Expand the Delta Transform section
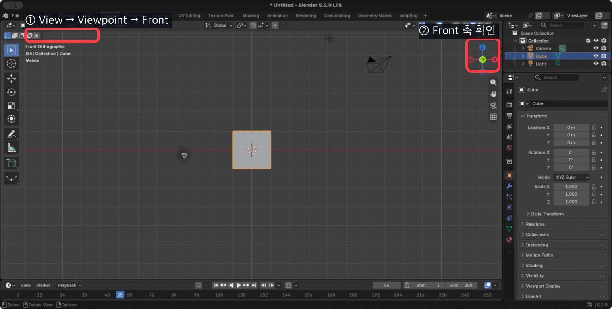Image resolution: width=612 pixels, height=309 pixels. 547,214
